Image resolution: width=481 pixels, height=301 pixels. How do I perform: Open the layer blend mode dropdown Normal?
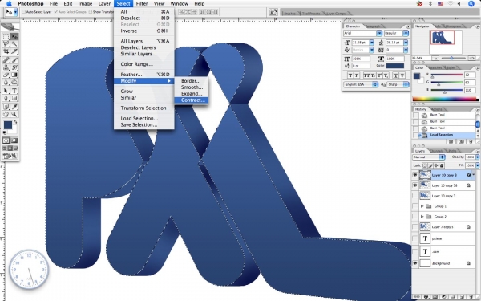click(429, 157)
